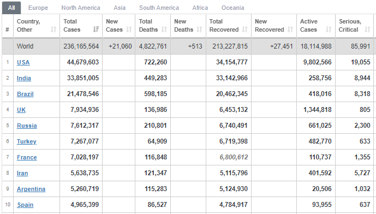Image resolution: width=376 pixels, height=214 pixels.
Task: Select India total cases 33,851,005
Action: pyautogui.click(x=83, y=78)
